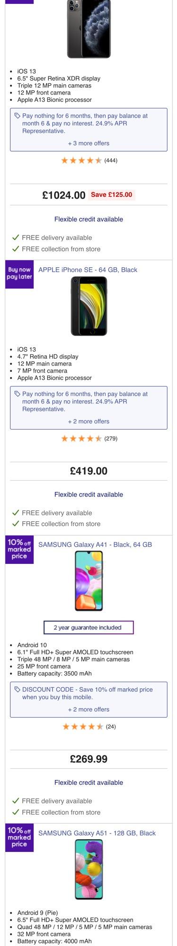
Task: Click the tag icon beside the DISCOUNT CODE offer
Action: click(x=18, y=690)
